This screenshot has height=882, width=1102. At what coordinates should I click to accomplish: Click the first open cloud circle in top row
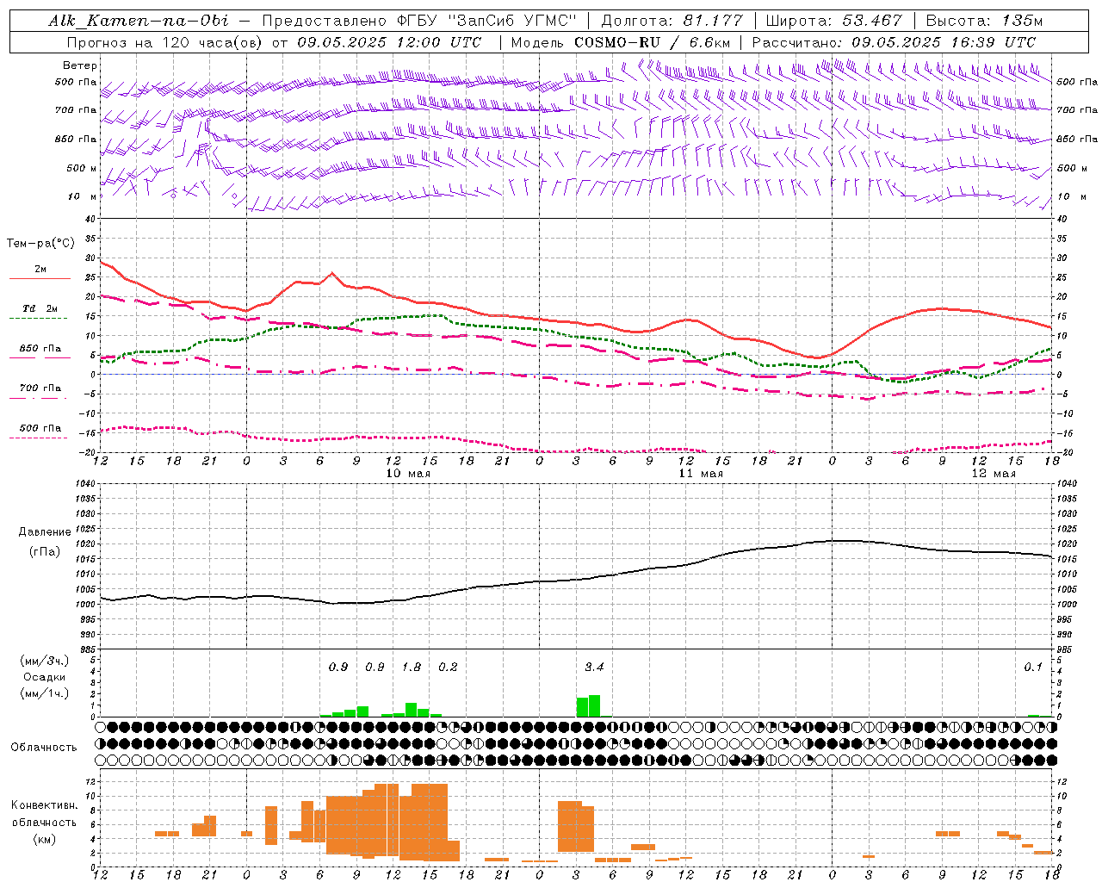pos(101,727)
